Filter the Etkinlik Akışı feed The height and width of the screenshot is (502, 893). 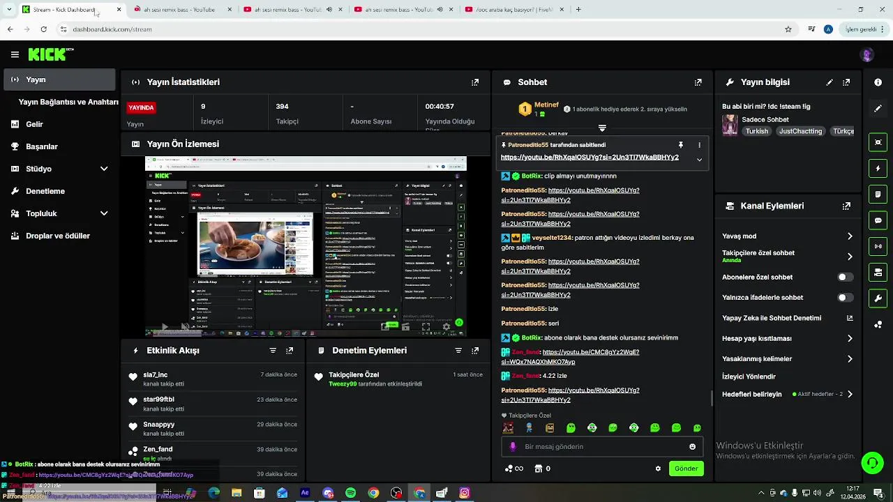click(273, 351)
